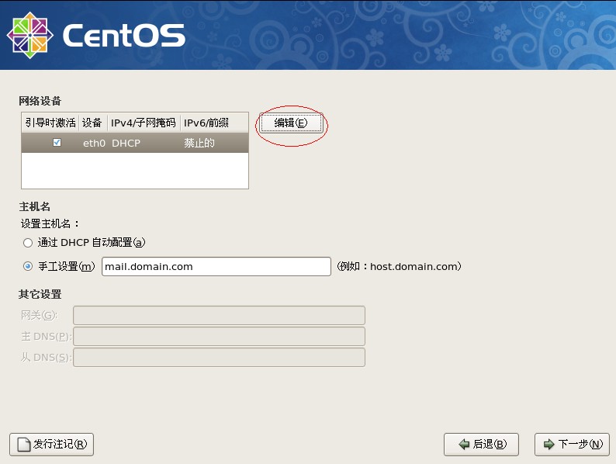Click the CentOS wordmark text in banner
The image size is (616, 464).
pos(123,36)
